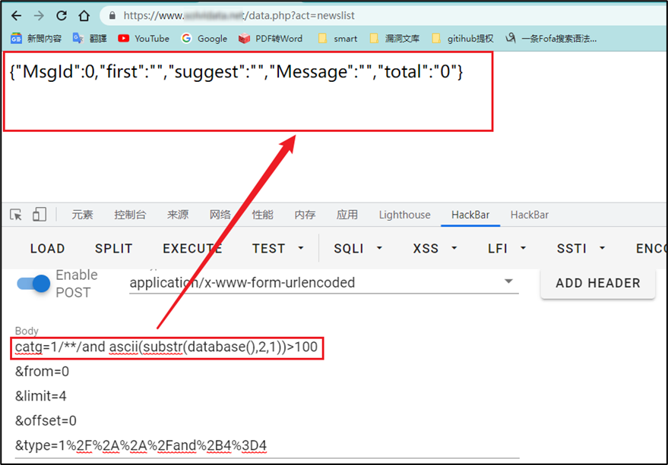668x465 pixels.
Task: Switch to the 应用 tab
Action: click(347, 215)
